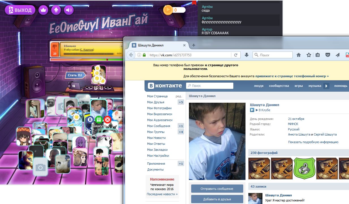Open the bookmarks list icon in Firefox
The height and width of the screenshot is (204, 349).
tap(318, 55)
